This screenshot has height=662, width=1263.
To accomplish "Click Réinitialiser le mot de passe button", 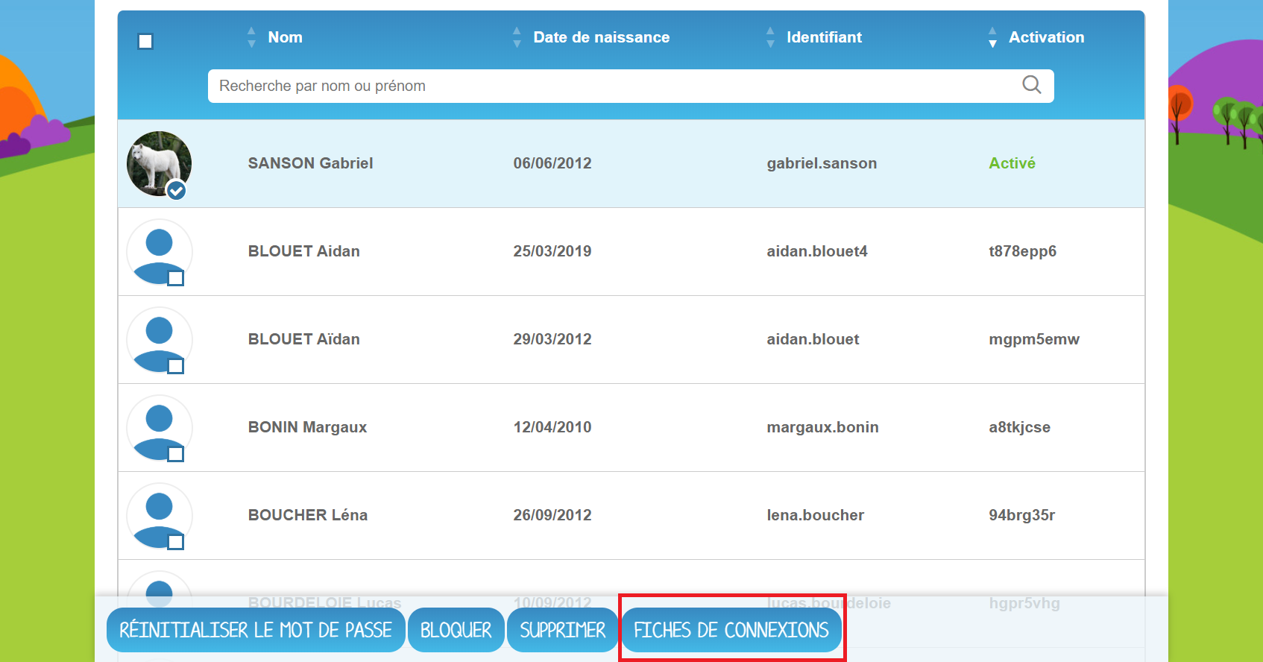I will point(256,630).
